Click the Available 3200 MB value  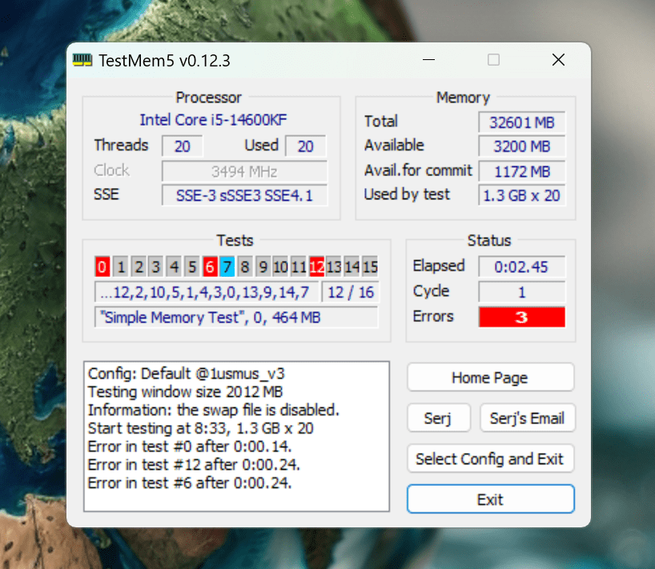point(522,146)
